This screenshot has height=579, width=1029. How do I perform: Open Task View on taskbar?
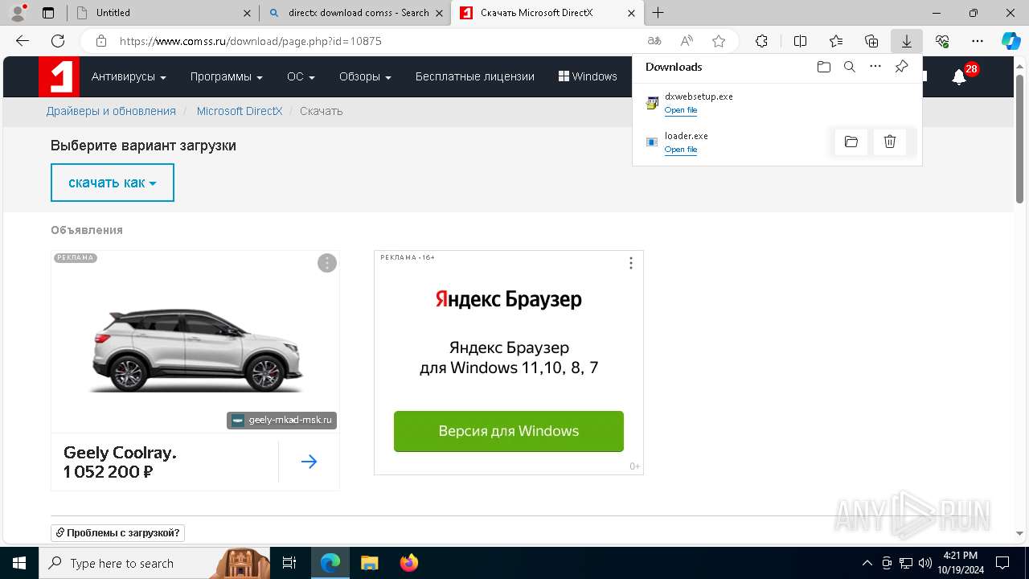coord(289,563)
